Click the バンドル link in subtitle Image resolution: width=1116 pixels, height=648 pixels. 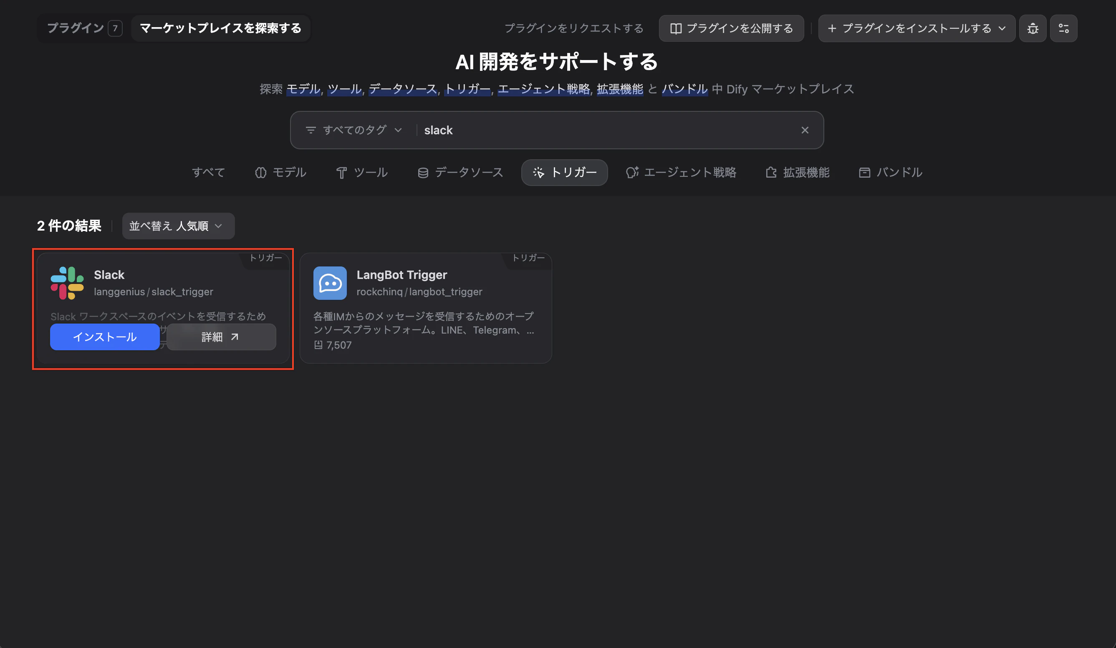pos(684,89)
